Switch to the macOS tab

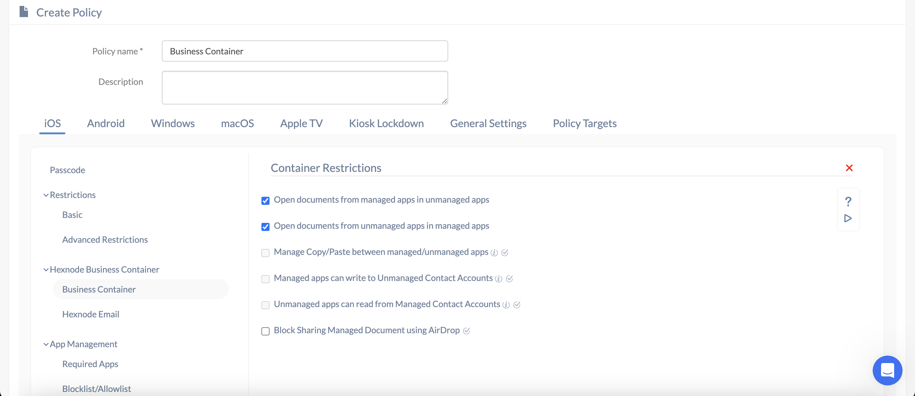[x=237, y=123]
